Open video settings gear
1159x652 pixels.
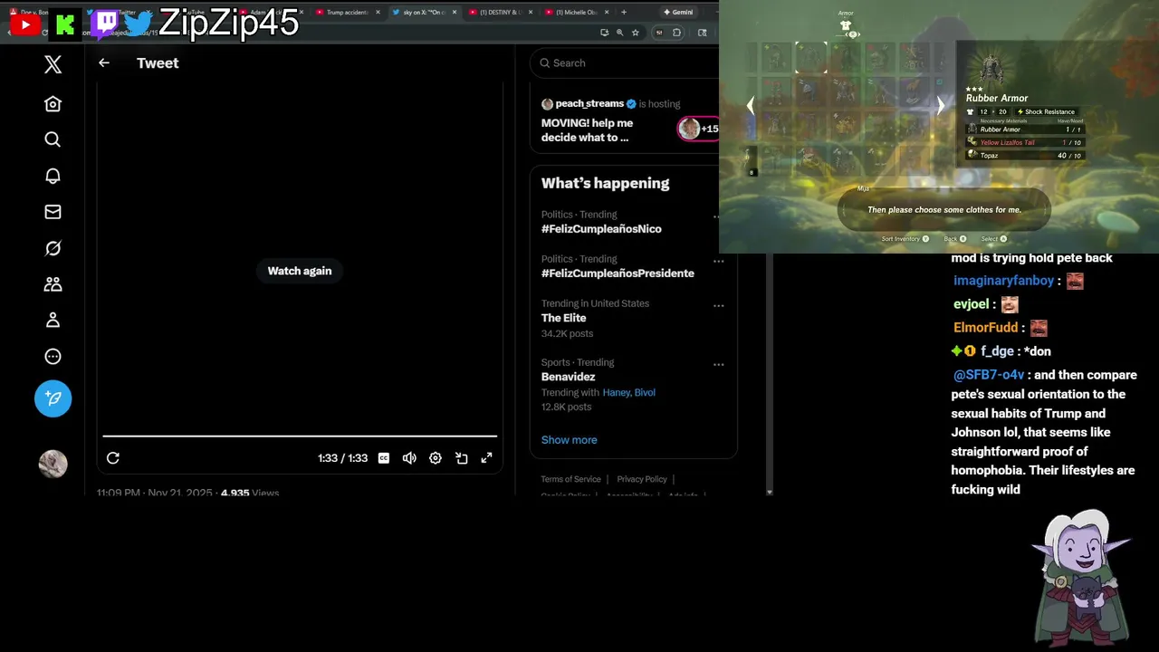(x=436, y=458)
